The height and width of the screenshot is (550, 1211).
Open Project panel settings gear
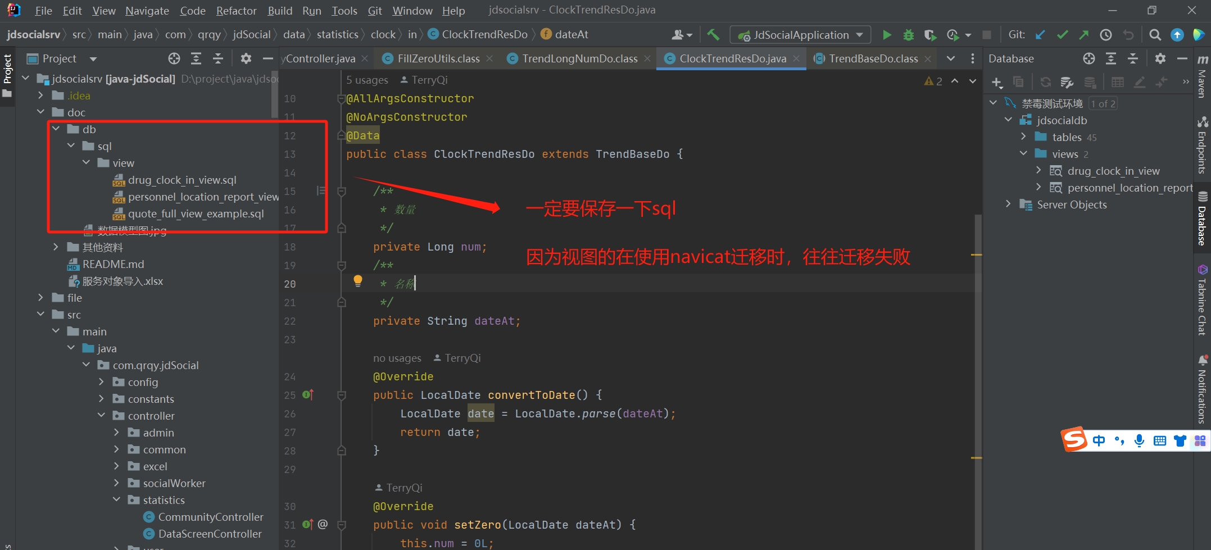(x=246, y=58)
